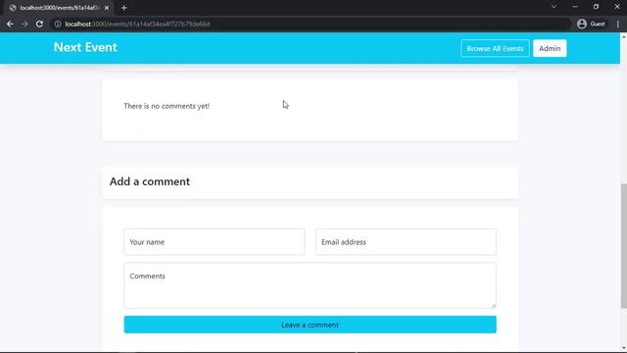
Task: Click the browser forward arrow
Action: [24, 24]
